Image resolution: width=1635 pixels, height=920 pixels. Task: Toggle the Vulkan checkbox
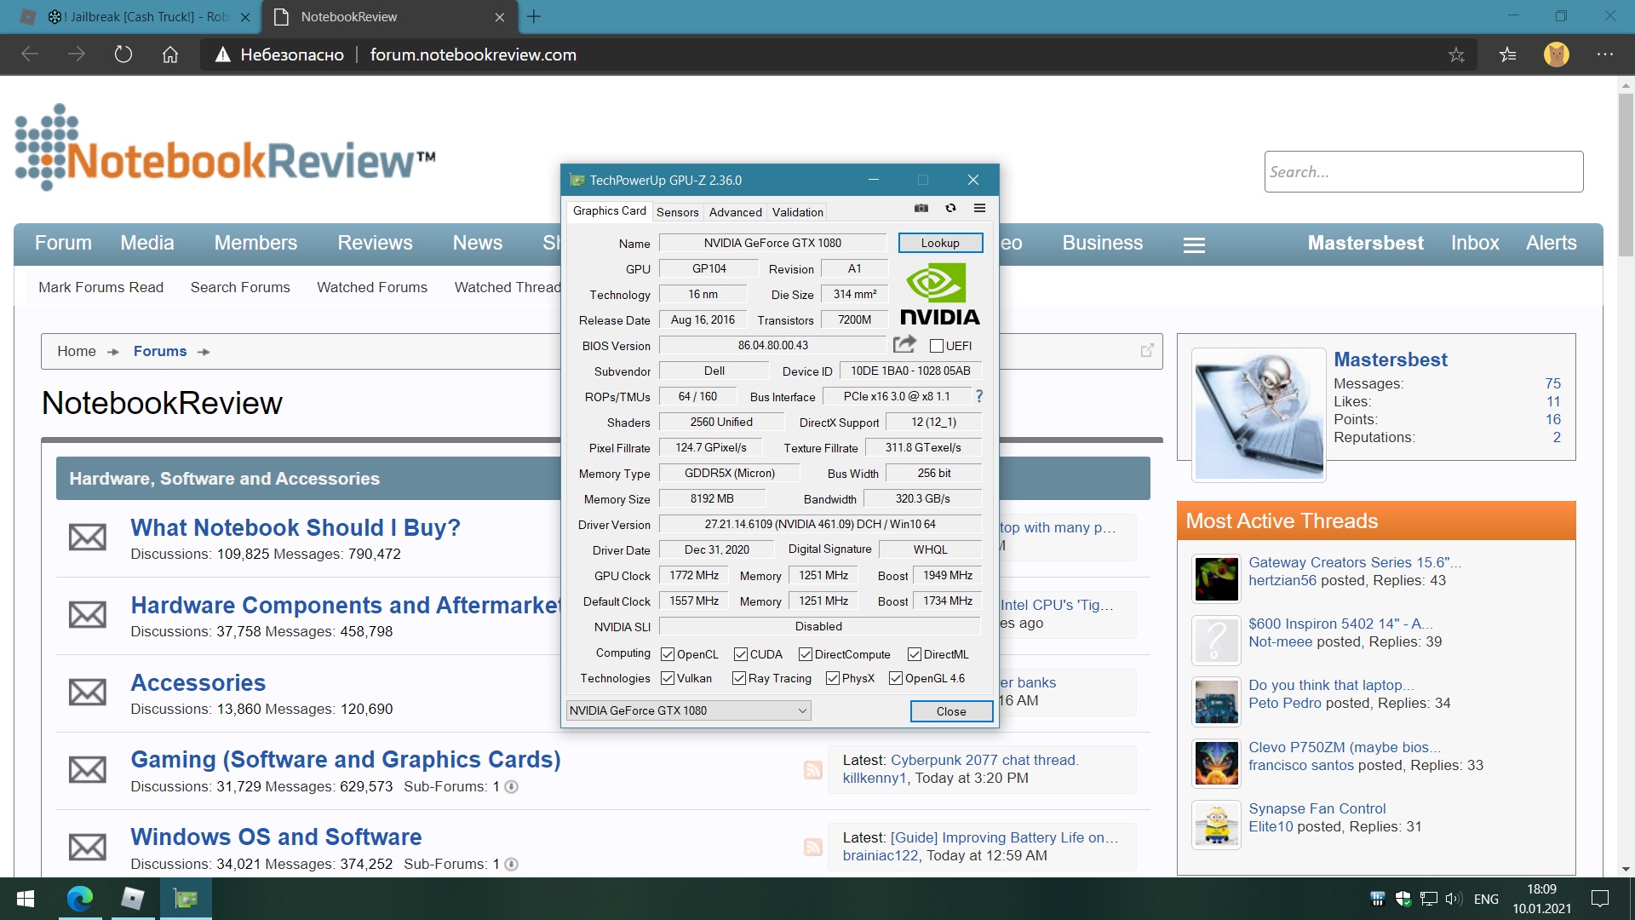[x=668, y=678]
